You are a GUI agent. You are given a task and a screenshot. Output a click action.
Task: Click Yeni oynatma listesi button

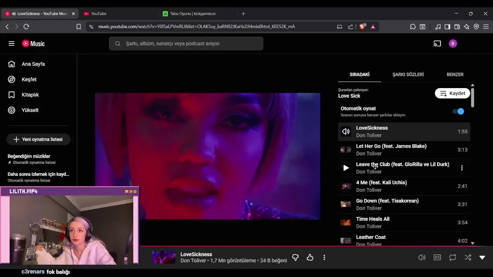(38, 139)
